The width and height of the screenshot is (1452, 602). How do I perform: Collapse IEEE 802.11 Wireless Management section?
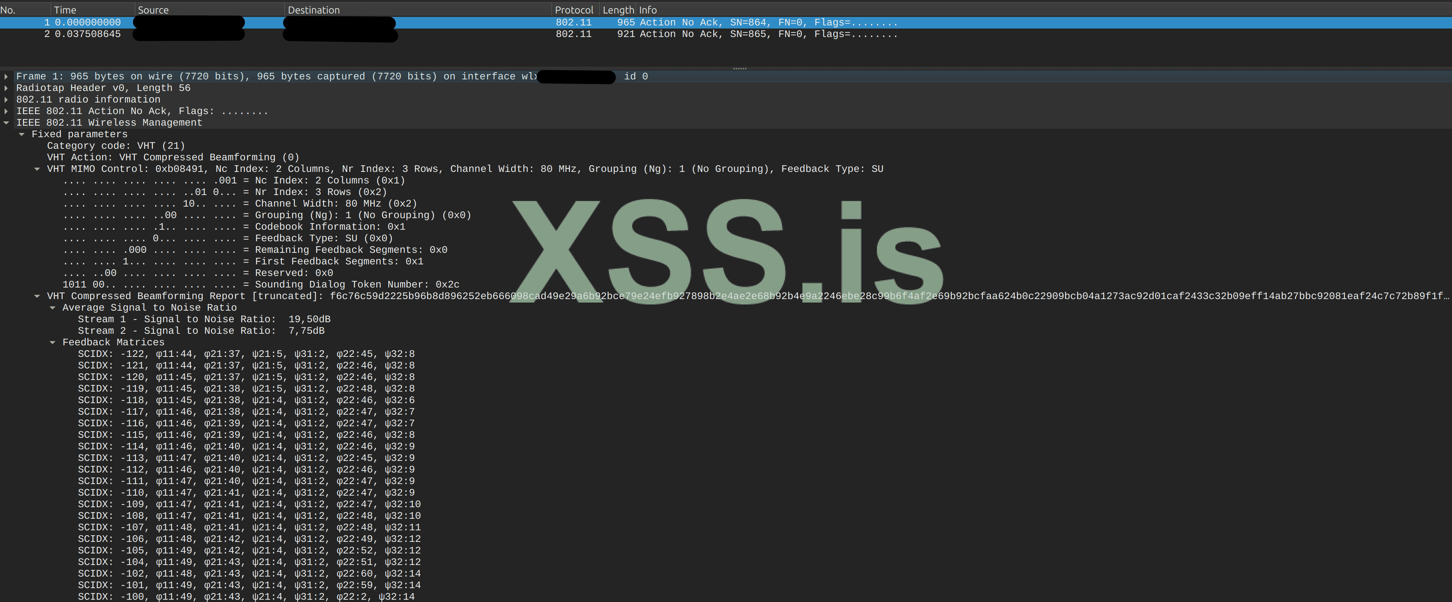tap(6, 123)
